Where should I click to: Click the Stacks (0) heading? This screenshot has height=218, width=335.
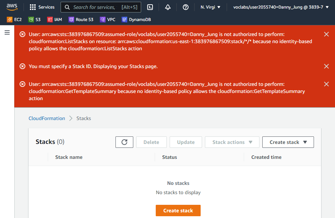pyautogui.click(x=50, y=142)
